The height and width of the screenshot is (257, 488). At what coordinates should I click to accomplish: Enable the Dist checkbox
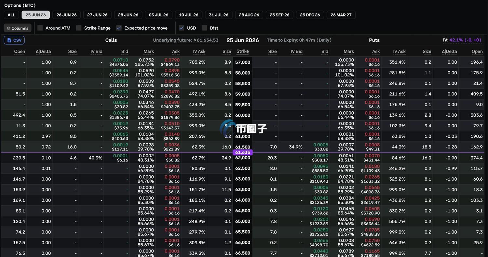[204, 28]
